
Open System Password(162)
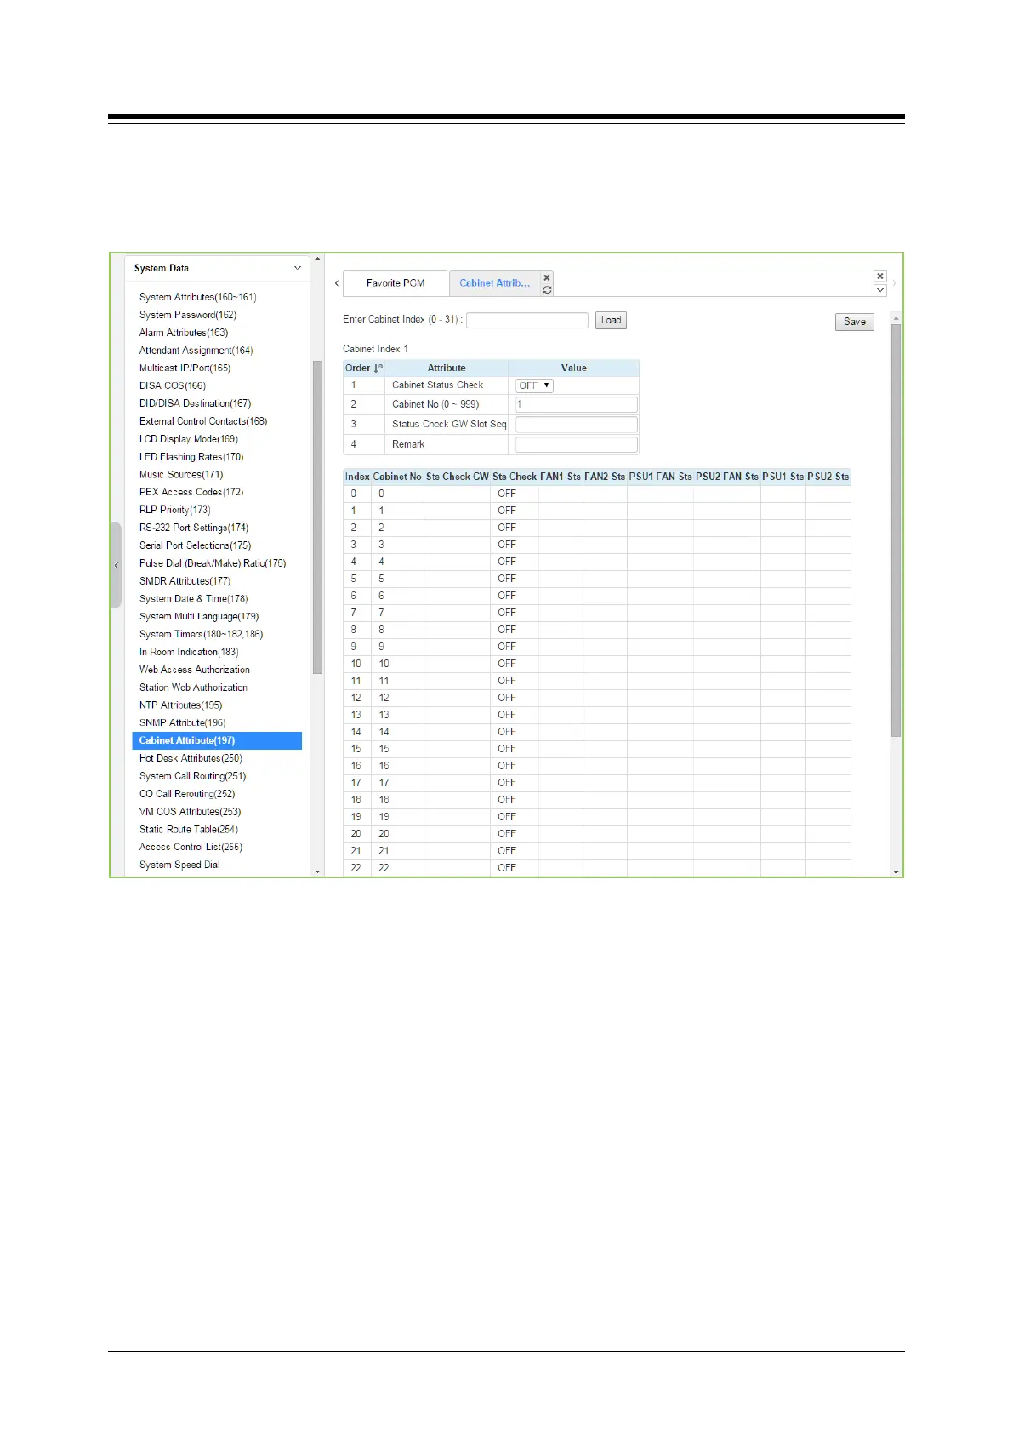[188, 315]
